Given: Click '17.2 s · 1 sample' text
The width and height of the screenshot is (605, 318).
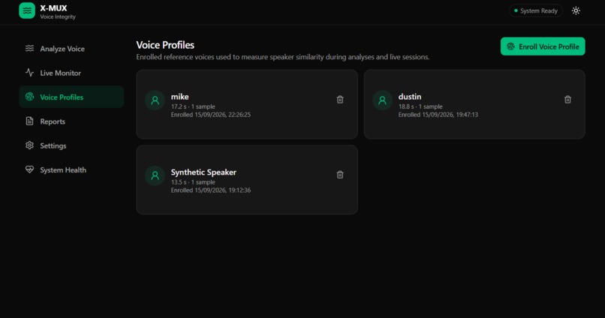Looking at the screenshot, I should click(x=193, y=106).
